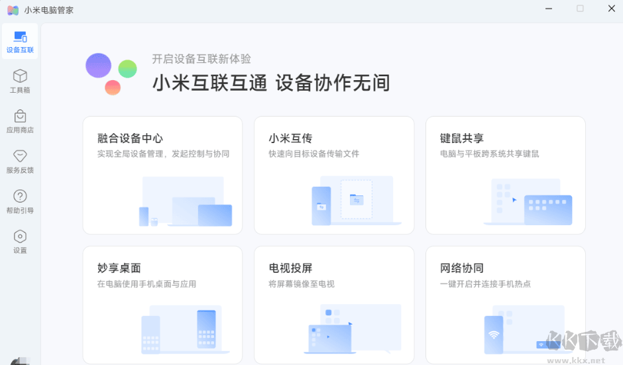Click the text 将屏幕镜像至电视
This screenshot has height=365, width=623.
(x=302, y=284)
